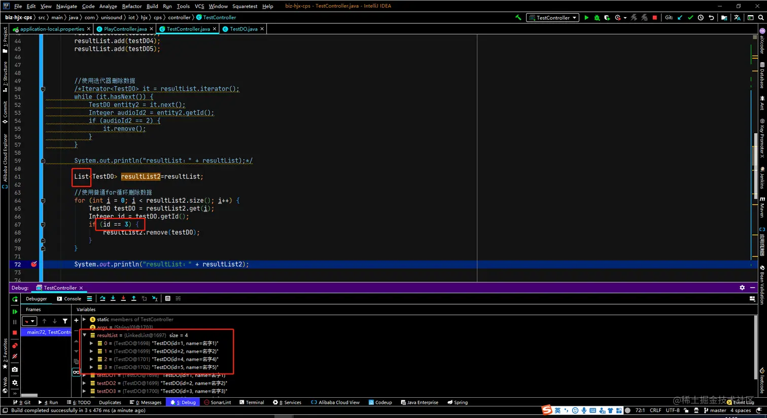Viewport: 767px width, 418px height.
Task: Open the translation tool icon
Action: (737, 18)
